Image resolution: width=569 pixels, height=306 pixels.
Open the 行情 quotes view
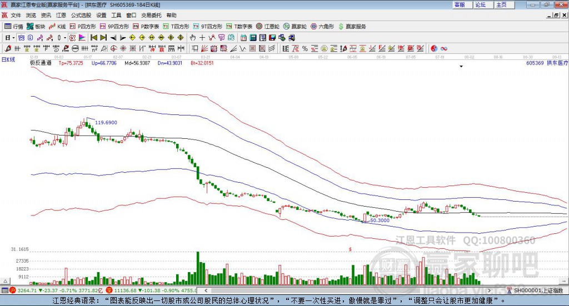pyautogui.click(x=13, y=27)
